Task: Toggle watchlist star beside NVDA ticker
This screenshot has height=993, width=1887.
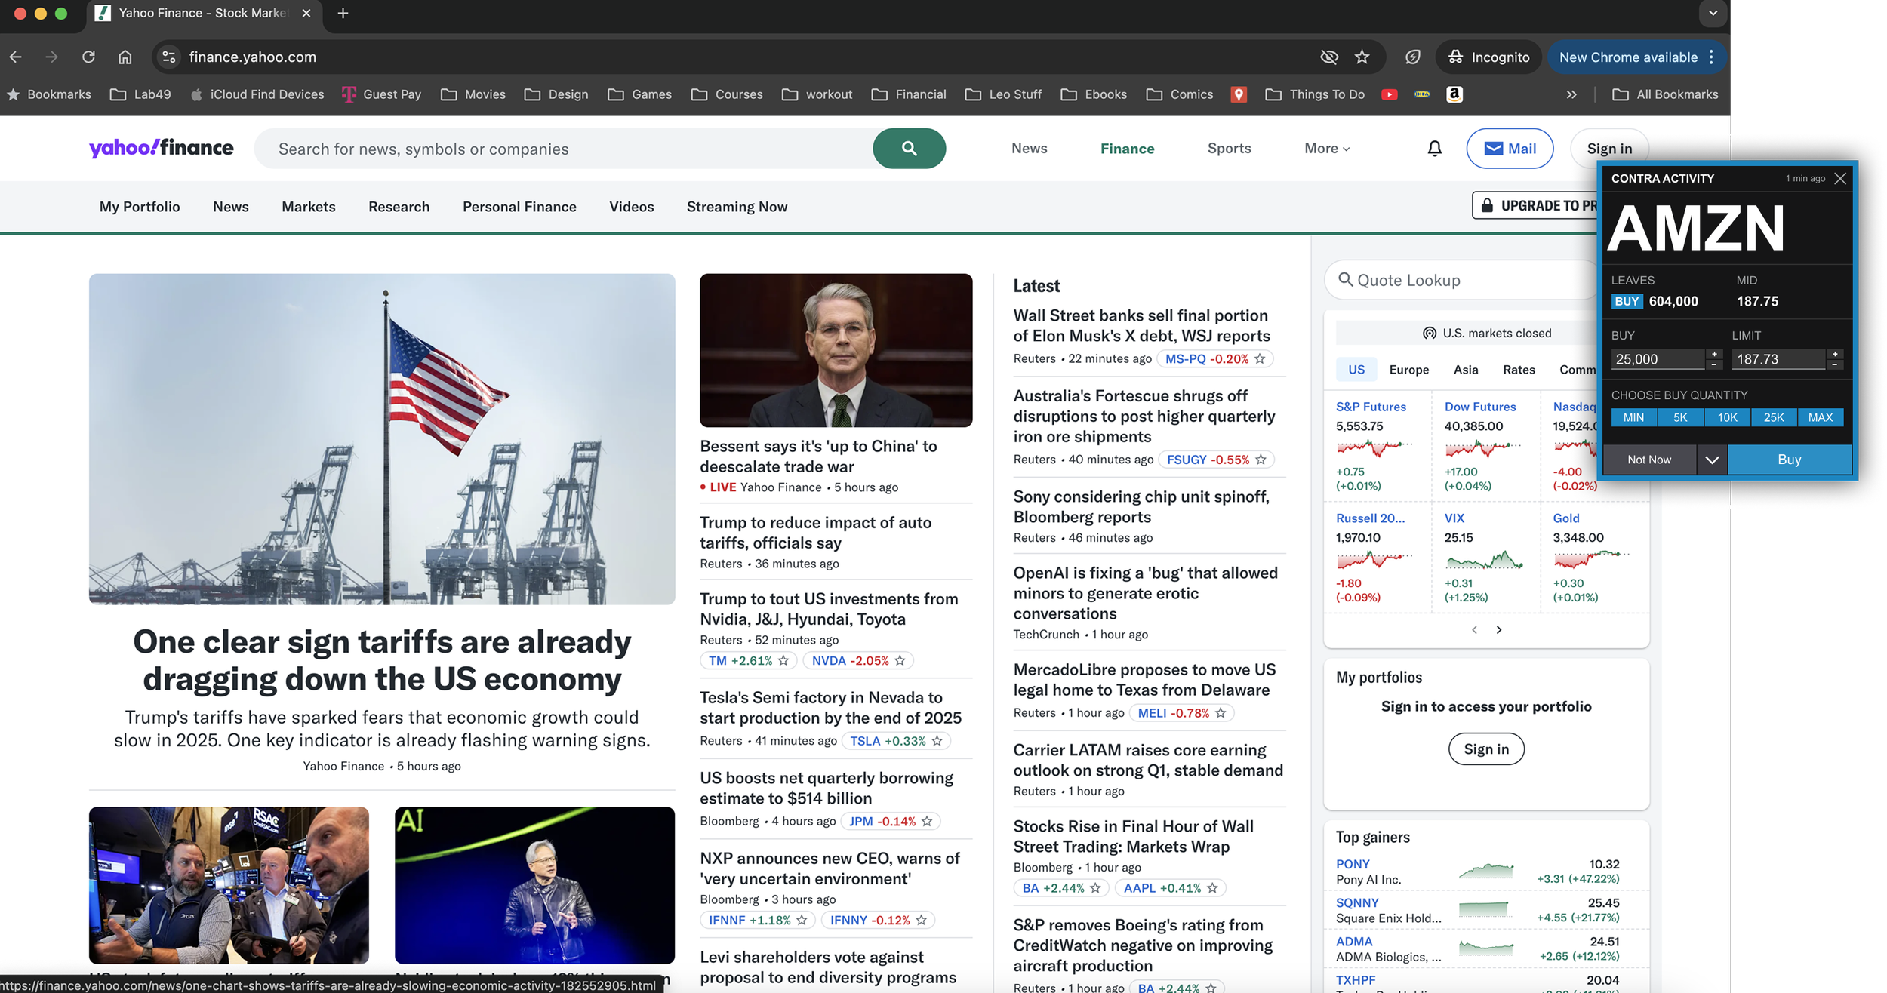Action: tap(900, 660)
